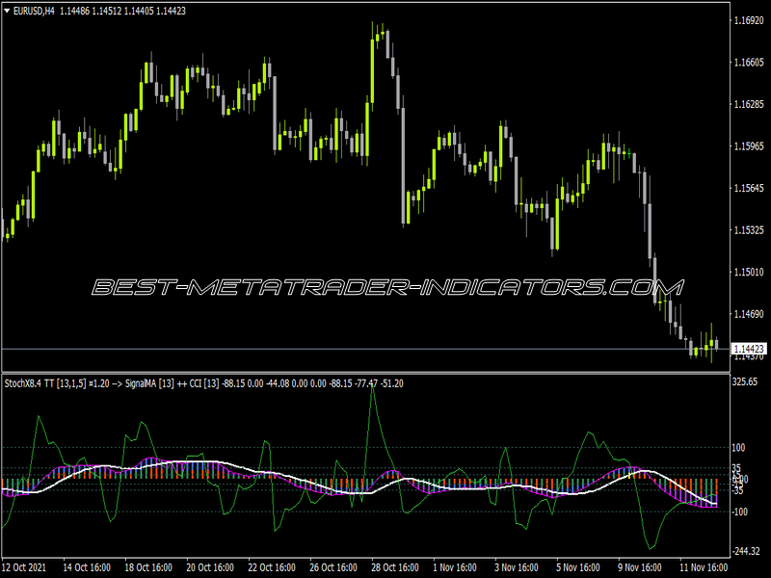
Task: Click the 11 Nov 16:00 time label
Action: point(704,567)
